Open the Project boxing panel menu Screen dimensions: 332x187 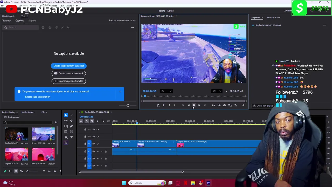coord(17,112)
